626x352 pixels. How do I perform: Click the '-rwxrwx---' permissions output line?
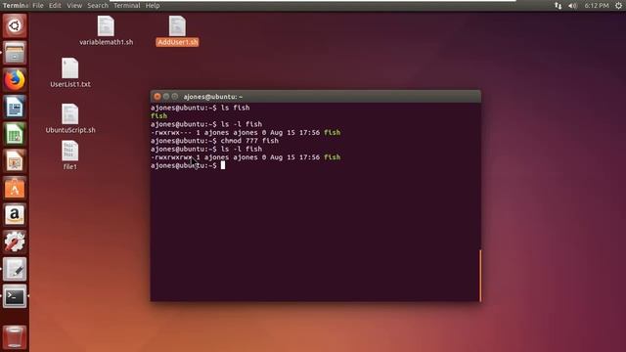tap(246, 133)
